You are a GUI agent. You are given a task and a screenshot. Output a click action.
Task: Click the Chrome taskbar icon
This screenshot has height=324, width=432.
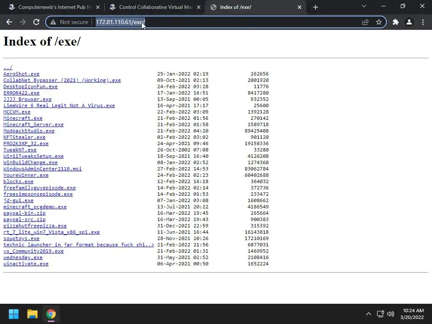click(51, 314)
